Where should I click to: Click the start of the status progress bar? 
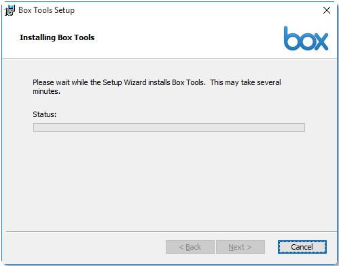[x=35, y=127]
